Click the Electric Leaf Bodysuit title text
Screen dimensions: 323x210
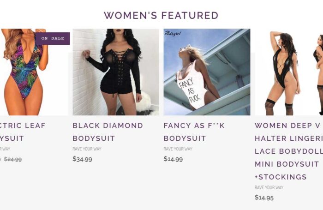23,132
